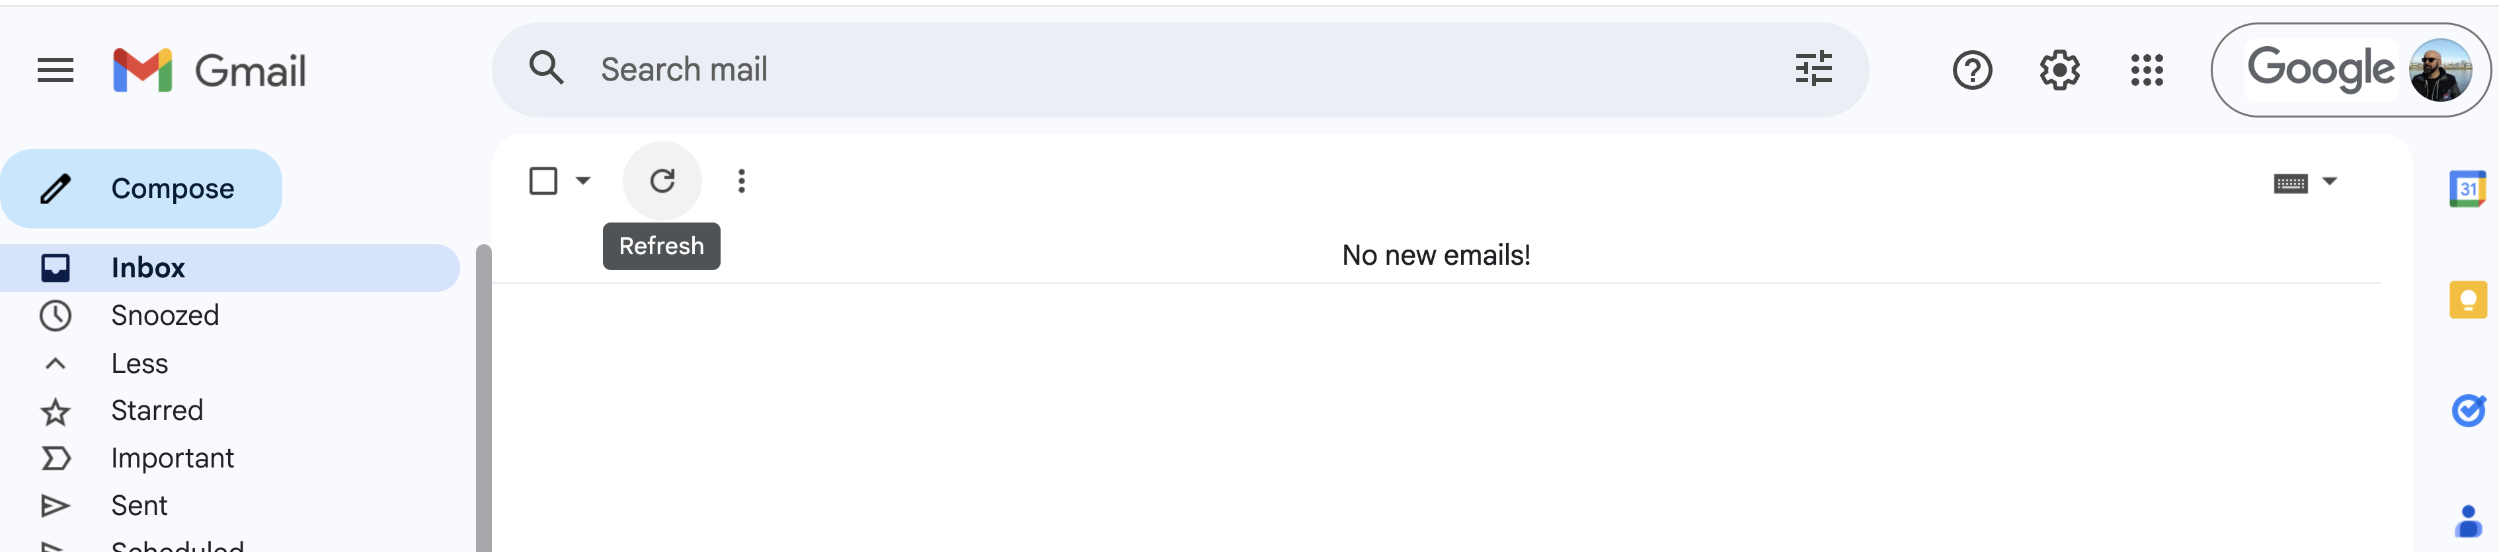The height and width of the screenshot is (552, 2499).
Task: Open Google Tasks side panel
Action: (x=2467, y=411)
